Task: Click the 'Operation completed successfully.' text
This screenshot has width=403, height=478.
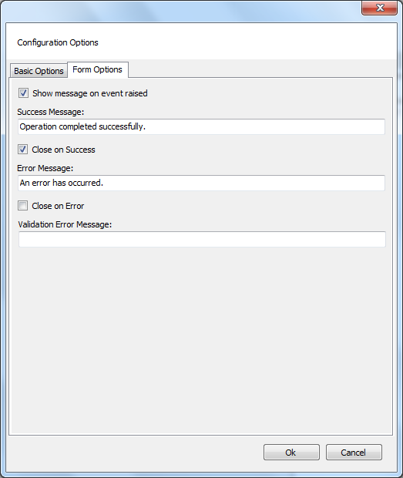Action: [82, 126]
